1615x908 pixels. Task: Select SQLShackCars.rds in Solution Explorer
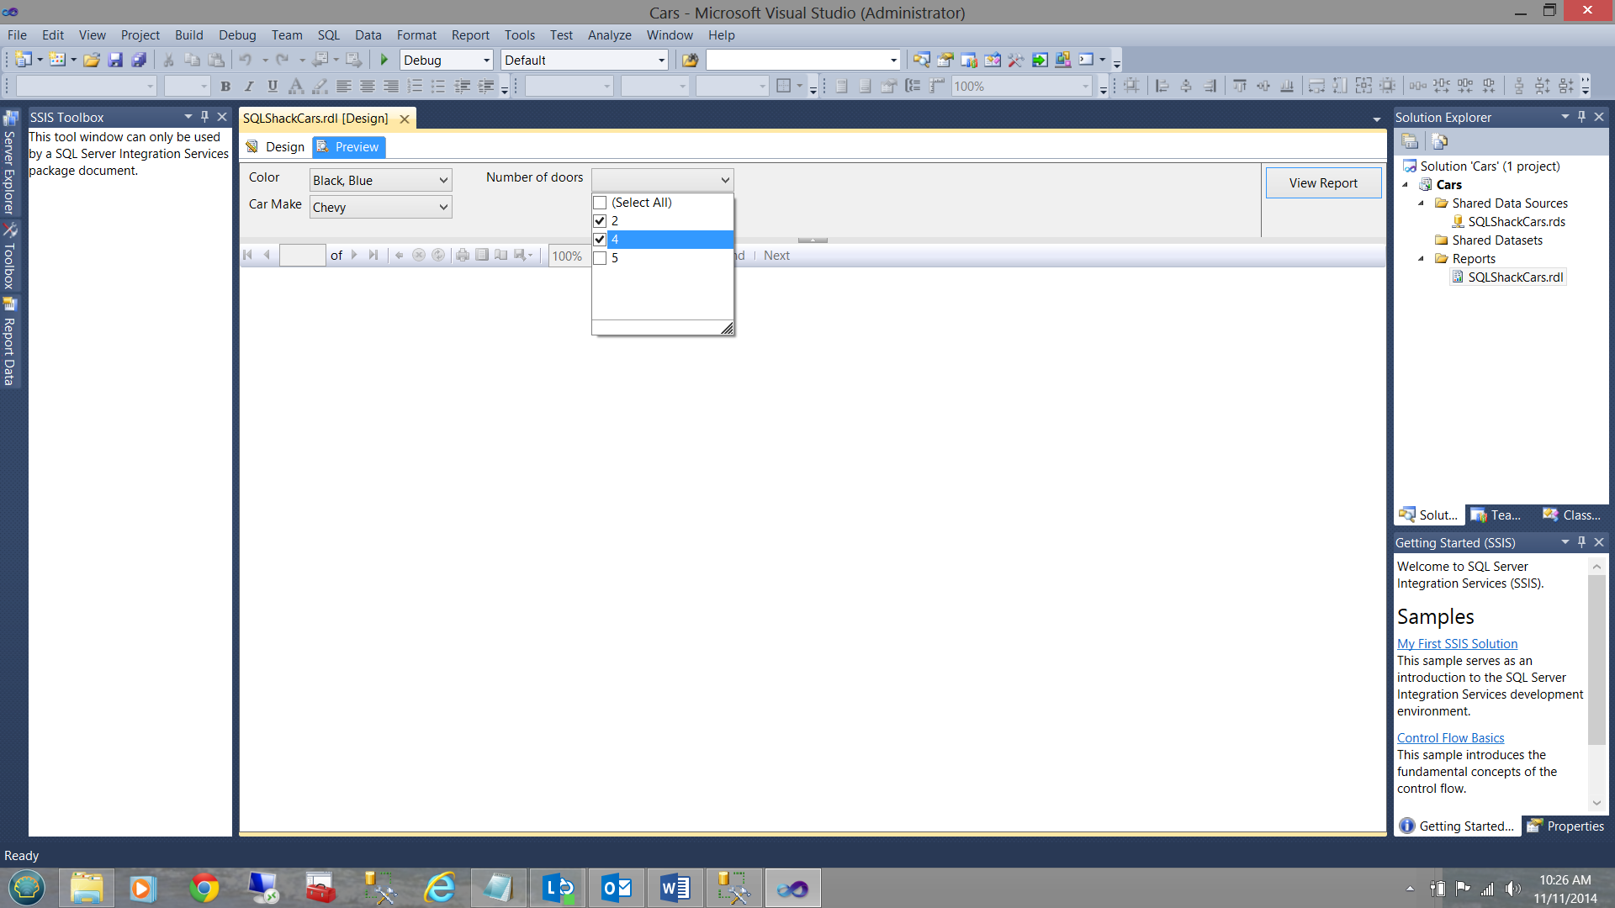click(x=1516, y=222)
